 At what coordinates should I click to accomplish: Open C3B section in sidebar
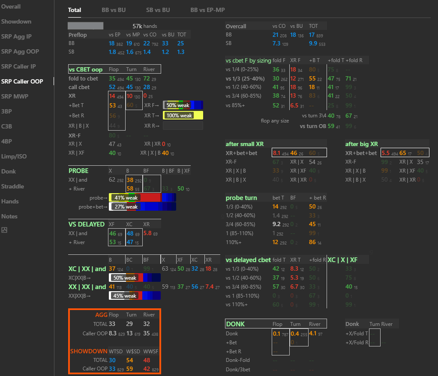click(x=6, y=126)
